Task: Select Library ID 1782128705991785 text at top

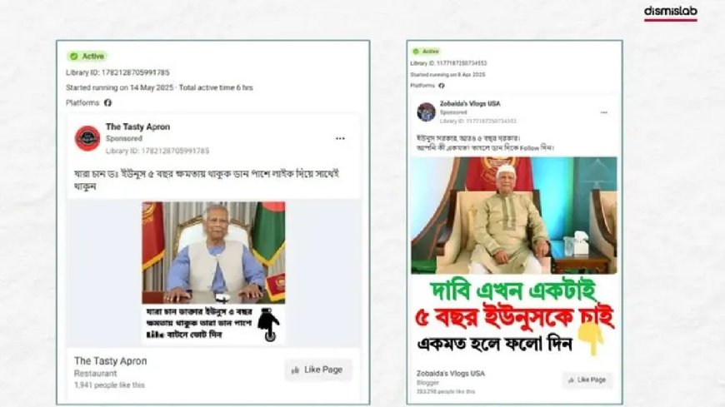Action: [x=117, y=72]
